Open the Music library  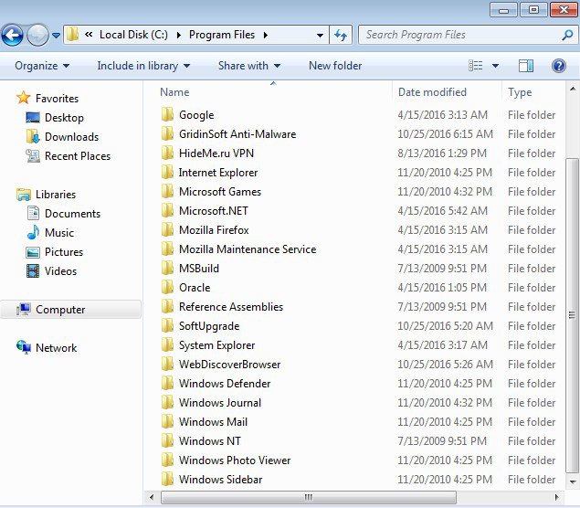pos(58,233)
